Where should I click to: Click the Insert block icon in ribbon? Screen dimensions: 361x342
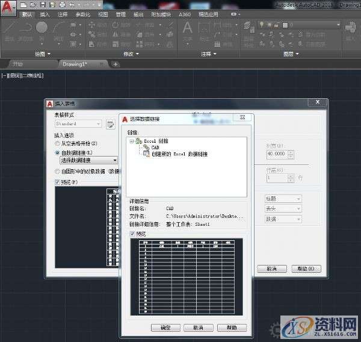click(350, 28)
